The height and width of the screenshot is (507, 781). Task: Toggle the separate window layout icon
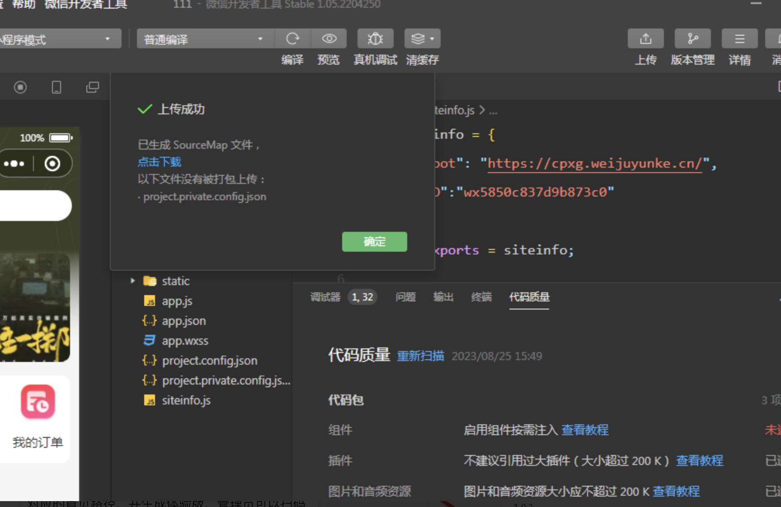point(92,87)
